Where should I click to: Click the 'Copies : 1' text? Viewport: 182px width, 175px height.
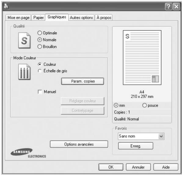[x=122, y=112]
